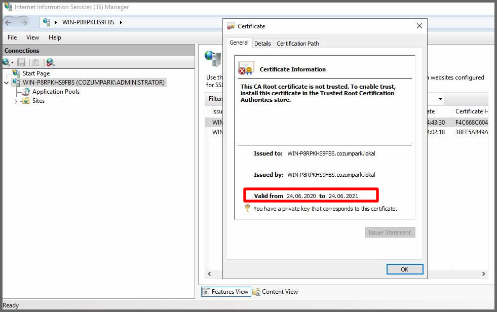
Task: Click the Certificate Hash column header
Action: click(x=470, y=111)
